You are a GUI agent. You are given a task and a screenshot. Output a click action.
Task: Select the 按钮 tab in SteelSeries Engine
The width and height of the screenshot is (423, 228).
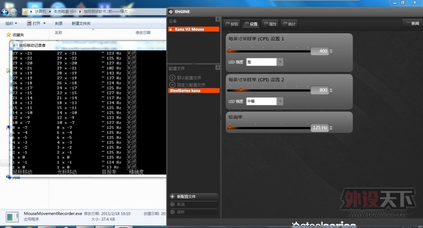point(232,24)
